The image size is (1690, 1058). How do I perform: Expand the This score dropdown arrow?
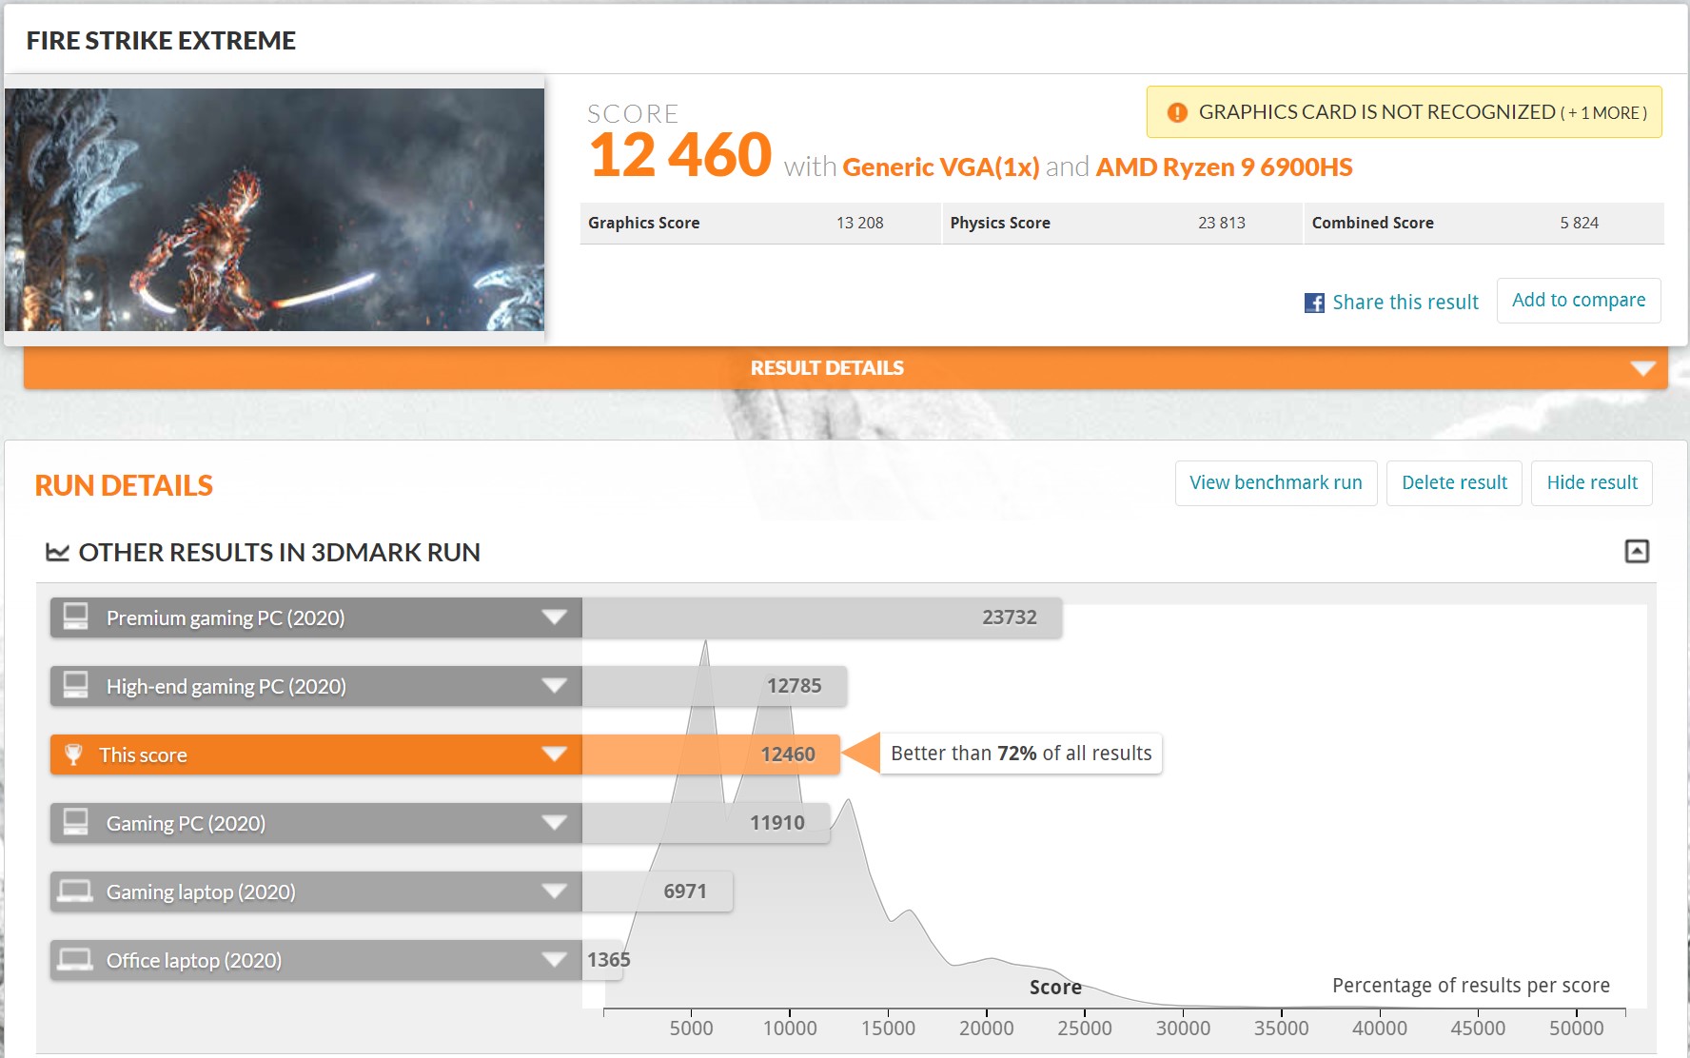554,754
